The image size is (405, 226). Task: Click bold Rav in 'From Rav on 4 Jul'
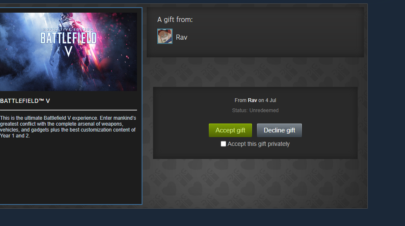[x=252, y=100]
